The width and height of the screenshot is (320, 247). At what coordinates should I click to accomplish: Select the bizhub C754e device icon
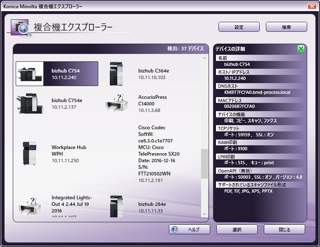click(x=30, y=103)
